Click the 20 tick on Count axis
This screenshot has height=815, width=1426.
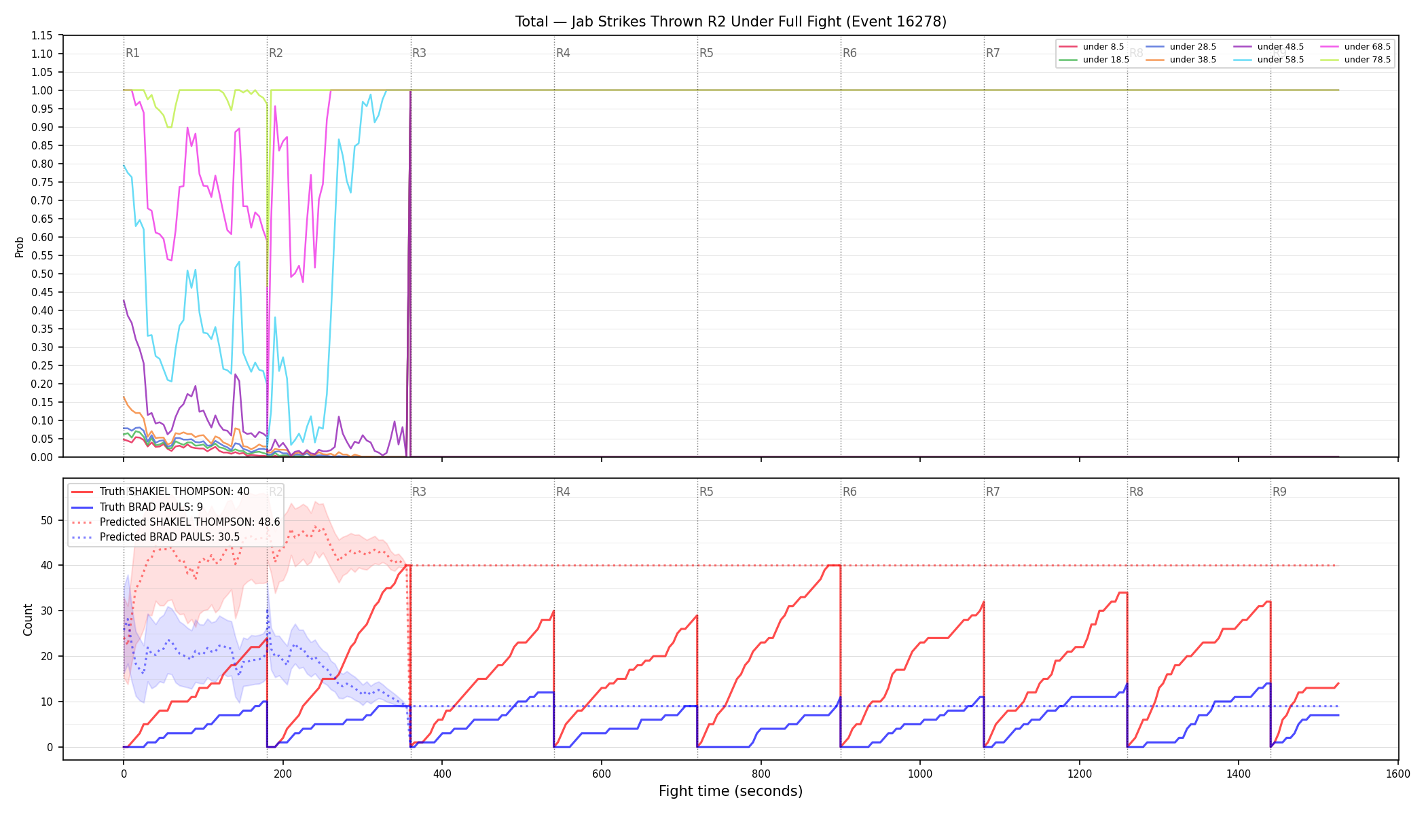point(47,656)
